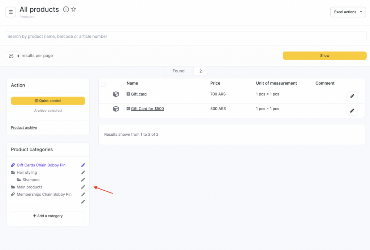Star the All products page as favorite
Viewport: 370px width, 250px height.
pyautogui.click(x=74, y=9)
